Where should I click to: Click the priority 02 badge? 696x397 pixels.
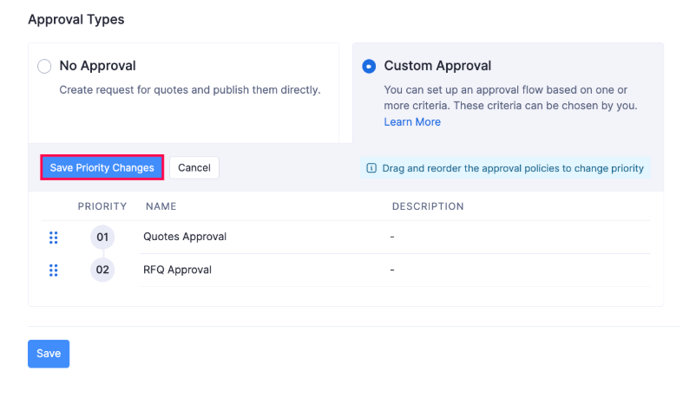click(x=102, y=270)
